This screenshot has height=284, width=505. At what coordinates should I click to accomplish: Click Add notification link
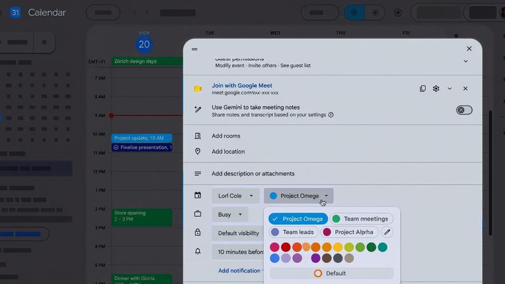tap(239, 271)
